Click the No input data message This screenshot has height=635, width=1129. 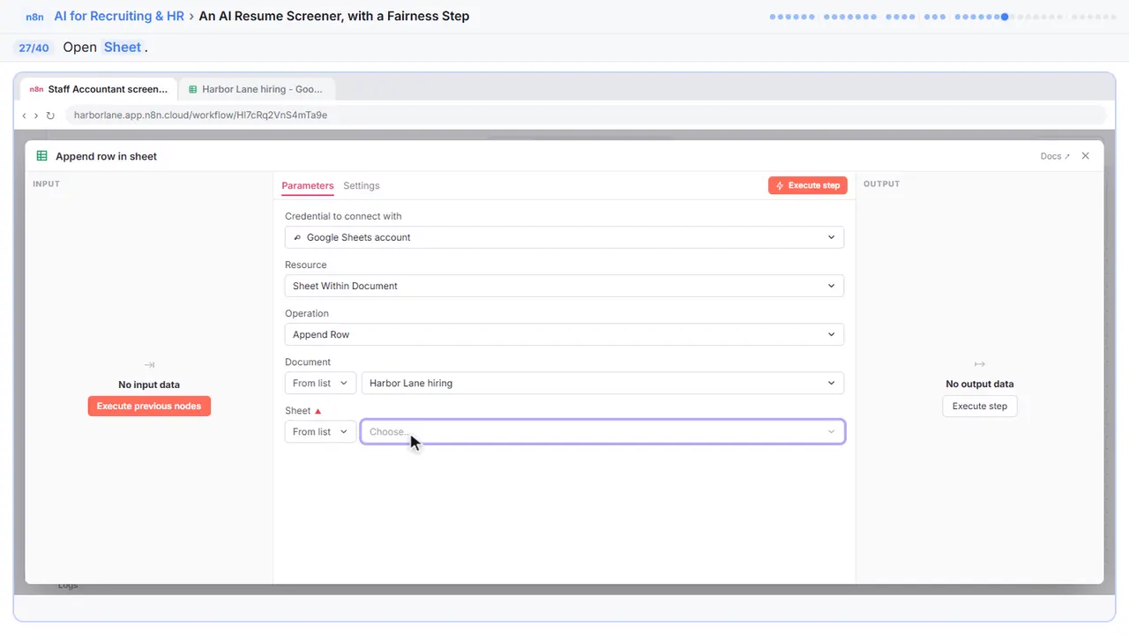coord(149,385)
